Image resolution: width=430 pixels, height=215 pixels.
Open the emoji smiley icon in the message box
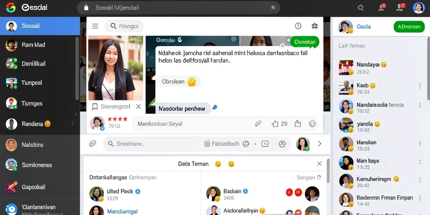coord(312,124)
